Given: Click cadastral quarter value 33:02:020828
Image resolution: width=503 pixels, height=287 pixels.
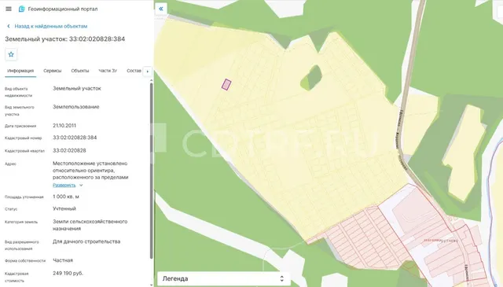Looking at the screenshot, I should 69,150.
